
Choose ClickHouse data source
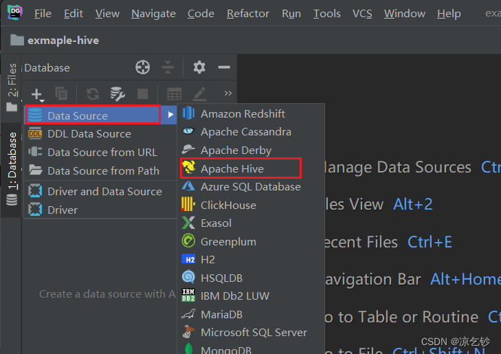[251, 205]
